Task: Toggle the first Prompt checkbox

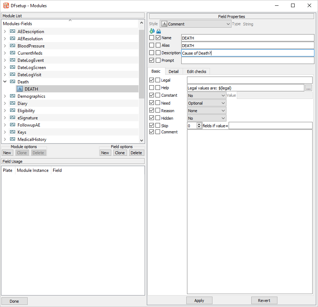Action: tap(151, 60)
